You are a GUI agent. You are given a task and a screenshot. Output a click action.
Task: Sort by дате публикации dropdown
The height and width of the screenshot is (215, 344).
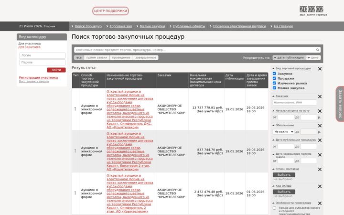[x=289, y=57]
